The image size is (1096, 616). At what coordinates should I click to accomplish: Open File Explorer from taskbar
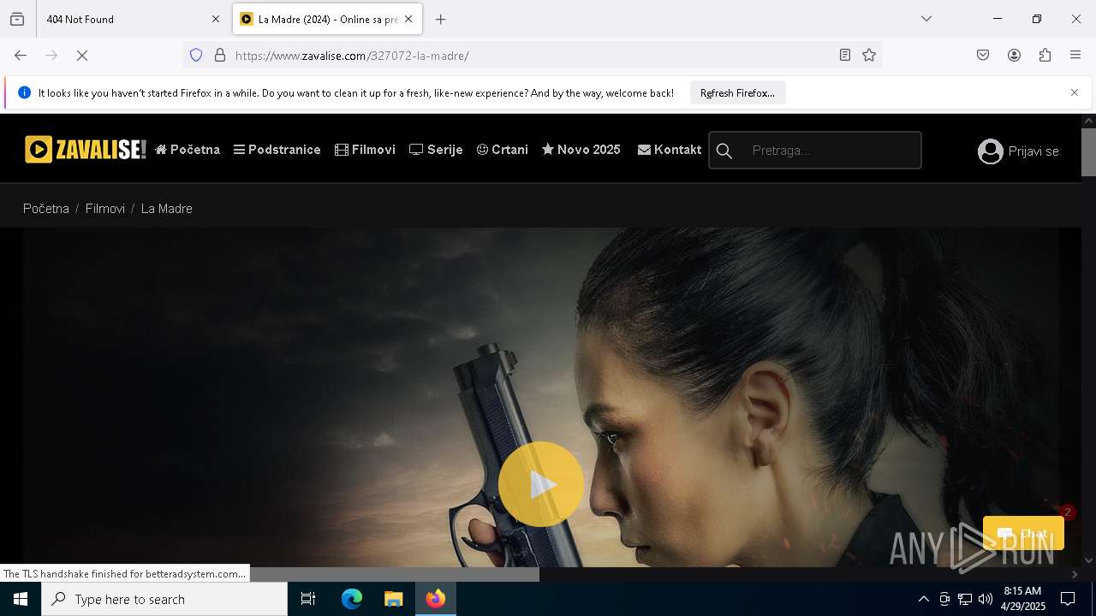pos(393,599)
